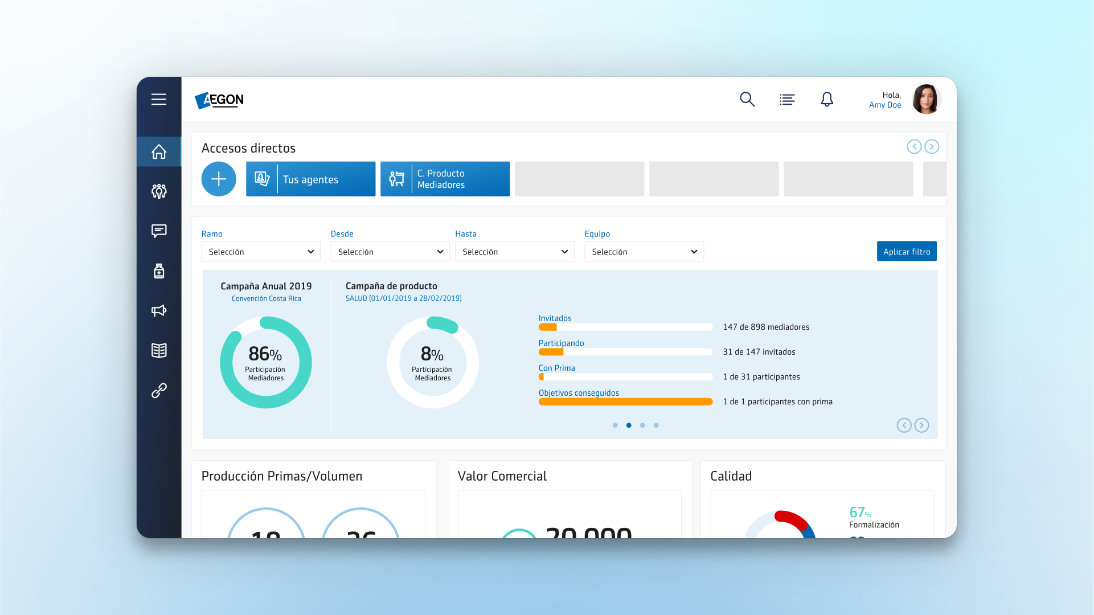Click the Participando label

click(x=561, y=343)
